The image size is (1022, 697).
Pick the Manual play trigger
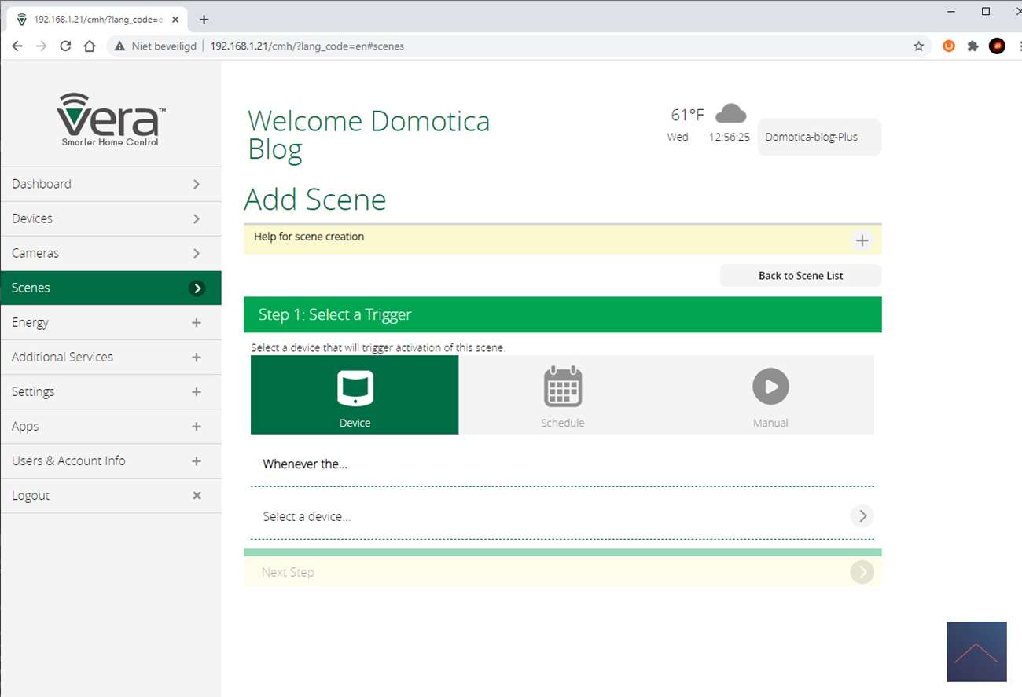click(x=770, y=387)
